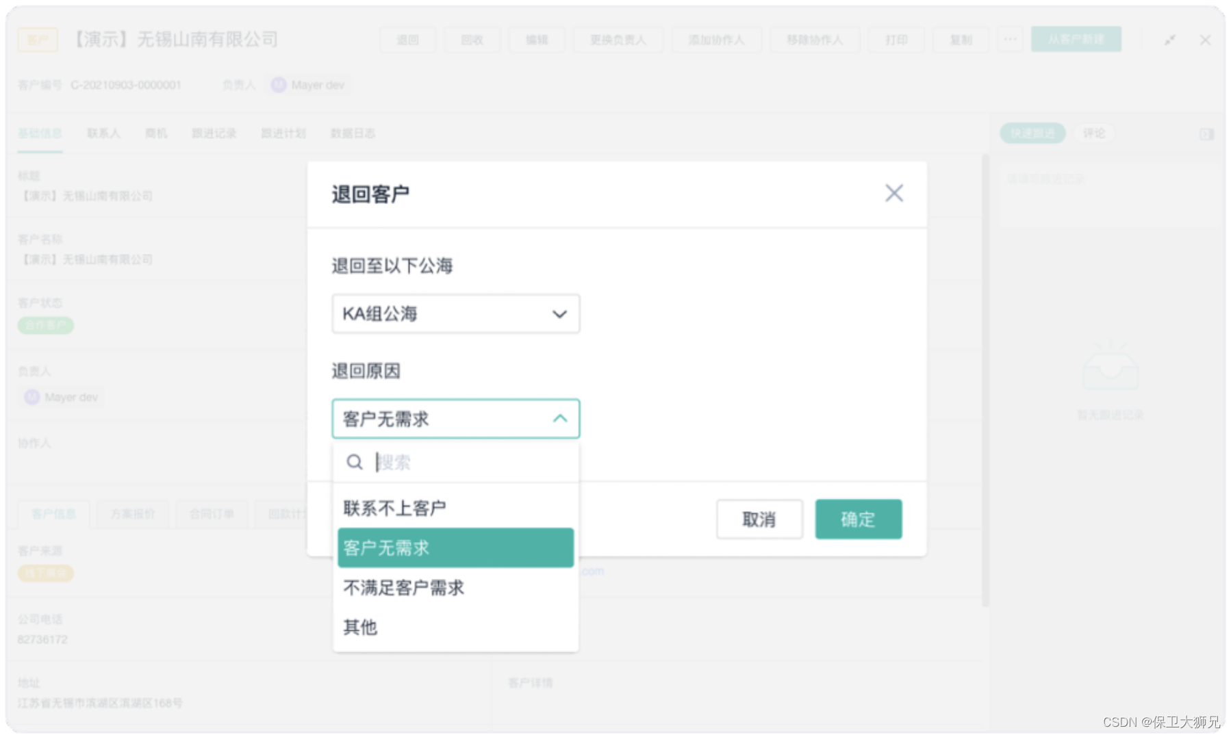The width and height of the screenshot is (1231, 735).
Task: Click 移除协作人 in the background toolbar
Action: click(815, 40)
